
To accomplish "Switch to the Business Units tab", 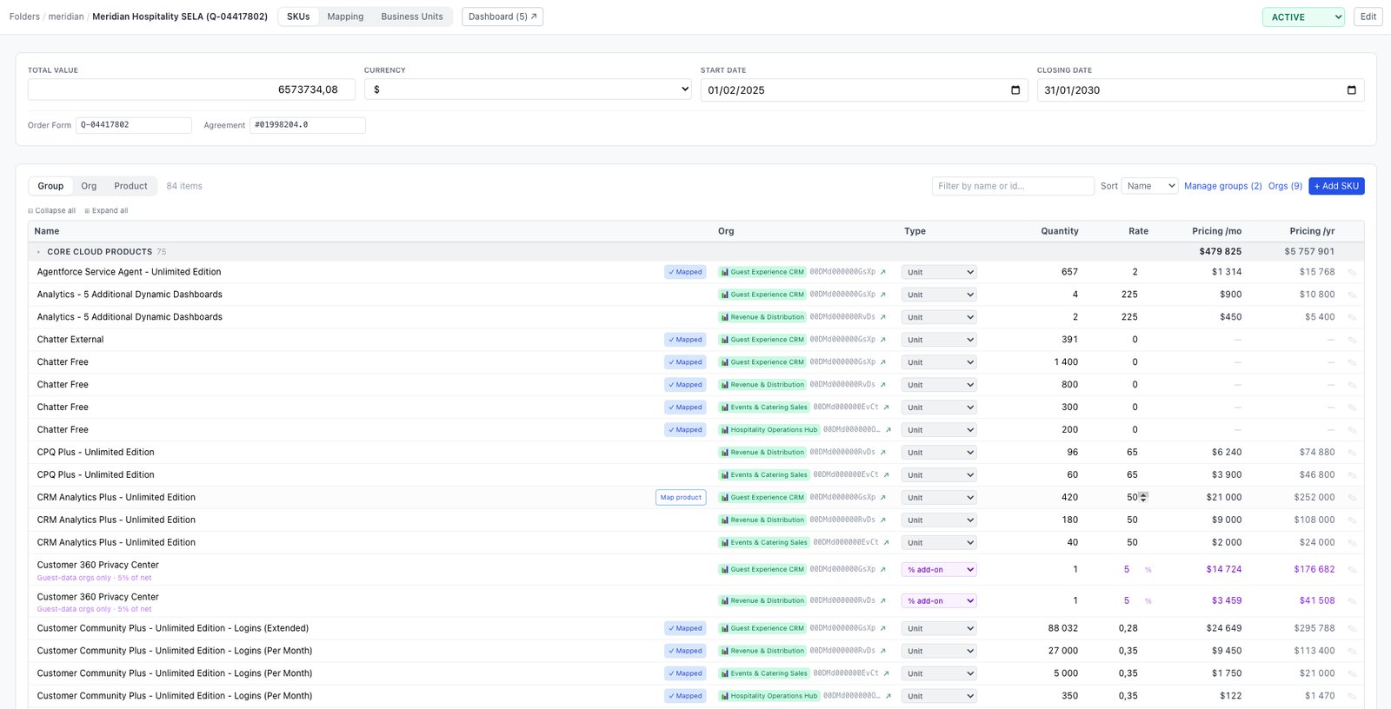I will click(x=412, y=17).
